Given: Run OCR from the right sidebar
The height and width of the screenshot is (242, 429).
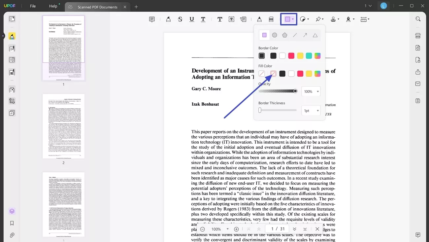Looking at the screenshot, I should (418, 36).
